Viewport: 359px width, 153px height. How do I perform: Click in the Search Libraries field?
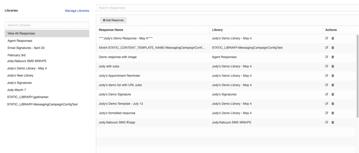point(47,25)
